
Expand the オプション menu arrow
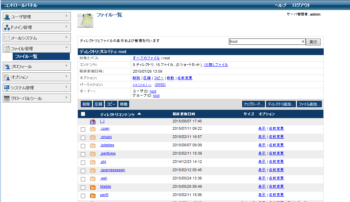(x=67, y=76)
